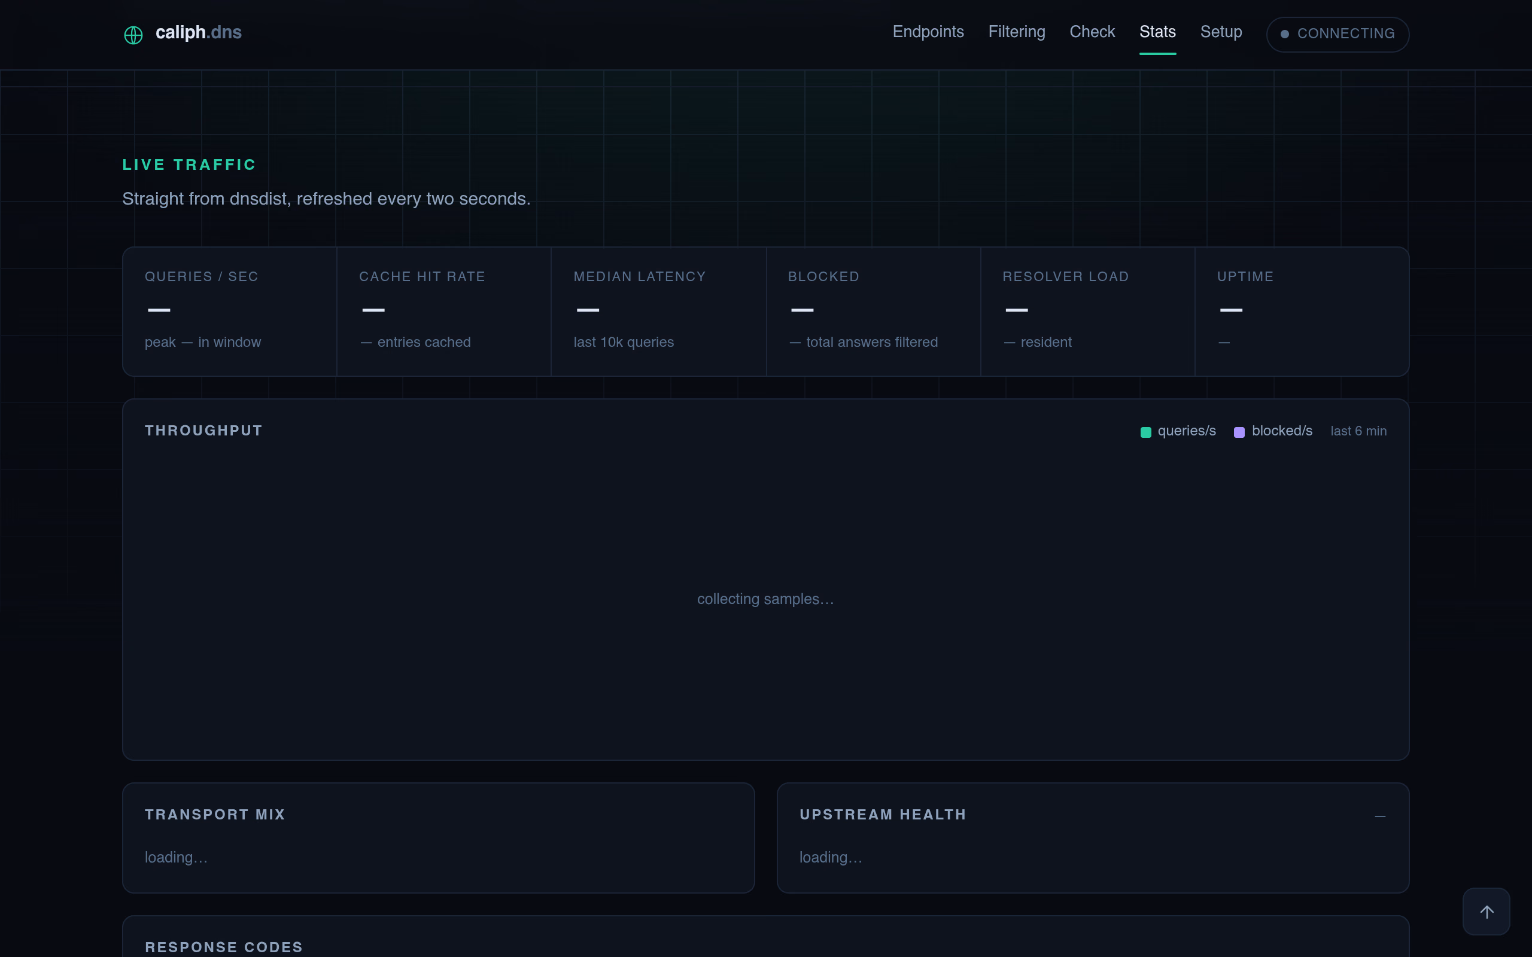Open the Filtering nav item
Image resolution: width=1532 pixels, height=957 pixels.
point(1017,32)
